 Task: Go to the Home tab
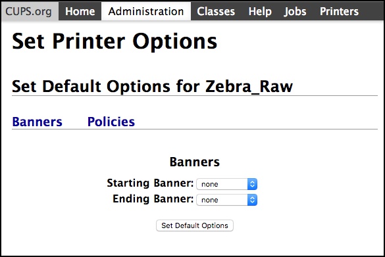[80, 11]
